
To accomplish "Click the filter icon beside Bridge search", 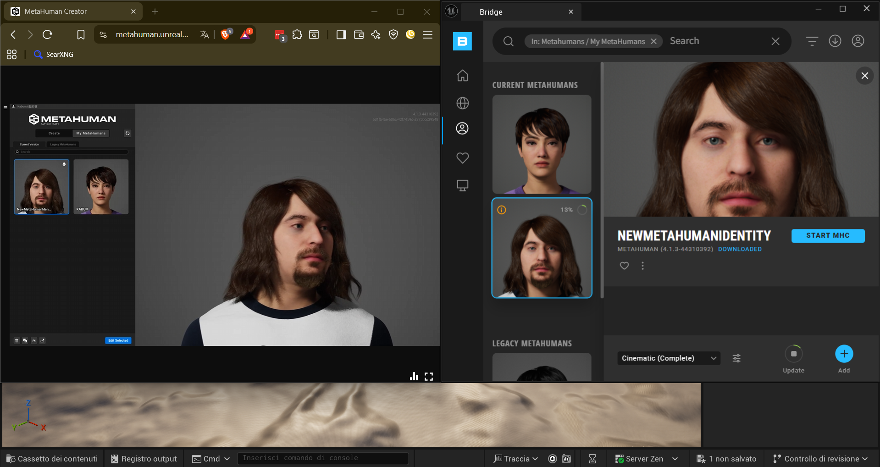I will (812, 41).
